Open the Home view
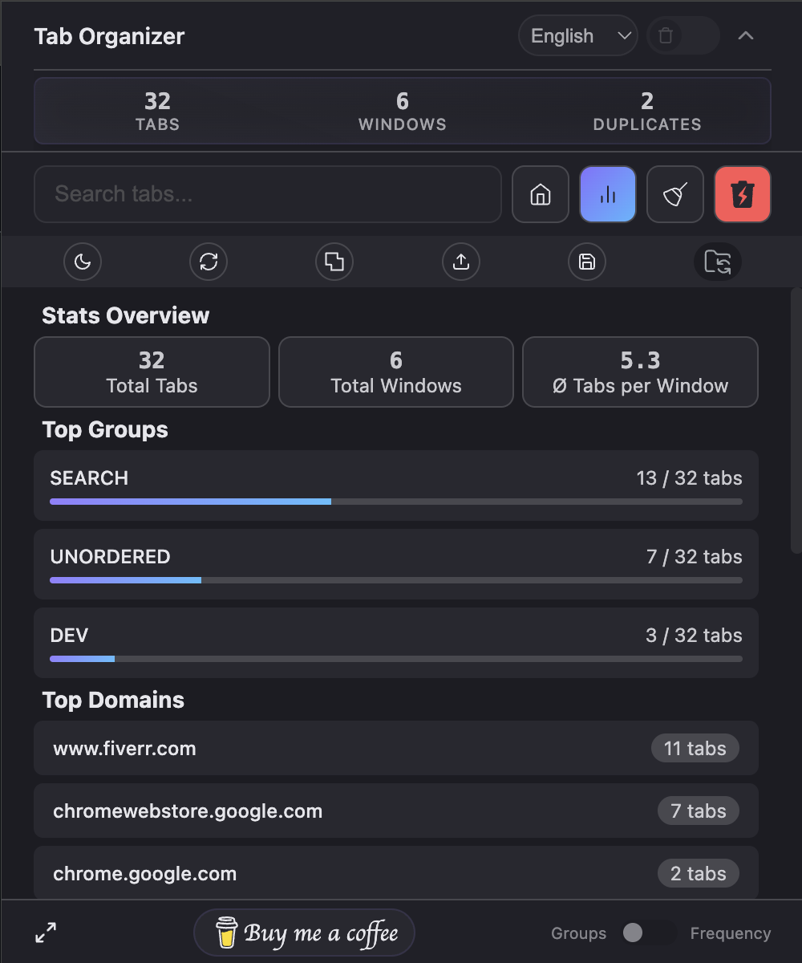 click(x=540, y=193)
